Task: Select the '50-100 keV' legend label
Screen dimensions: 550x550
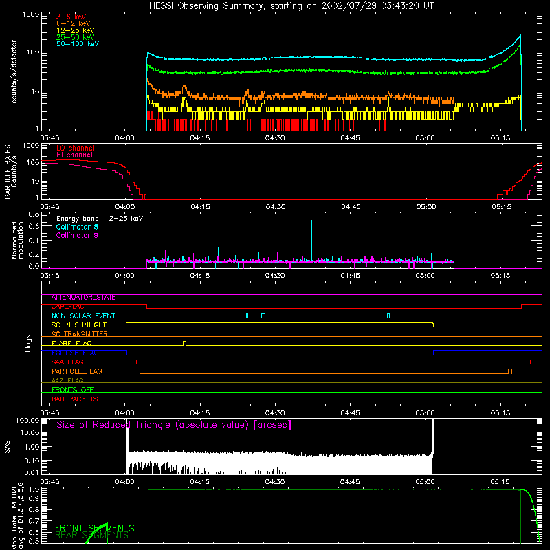Action: pyautogui.click(x=78, y=44)
